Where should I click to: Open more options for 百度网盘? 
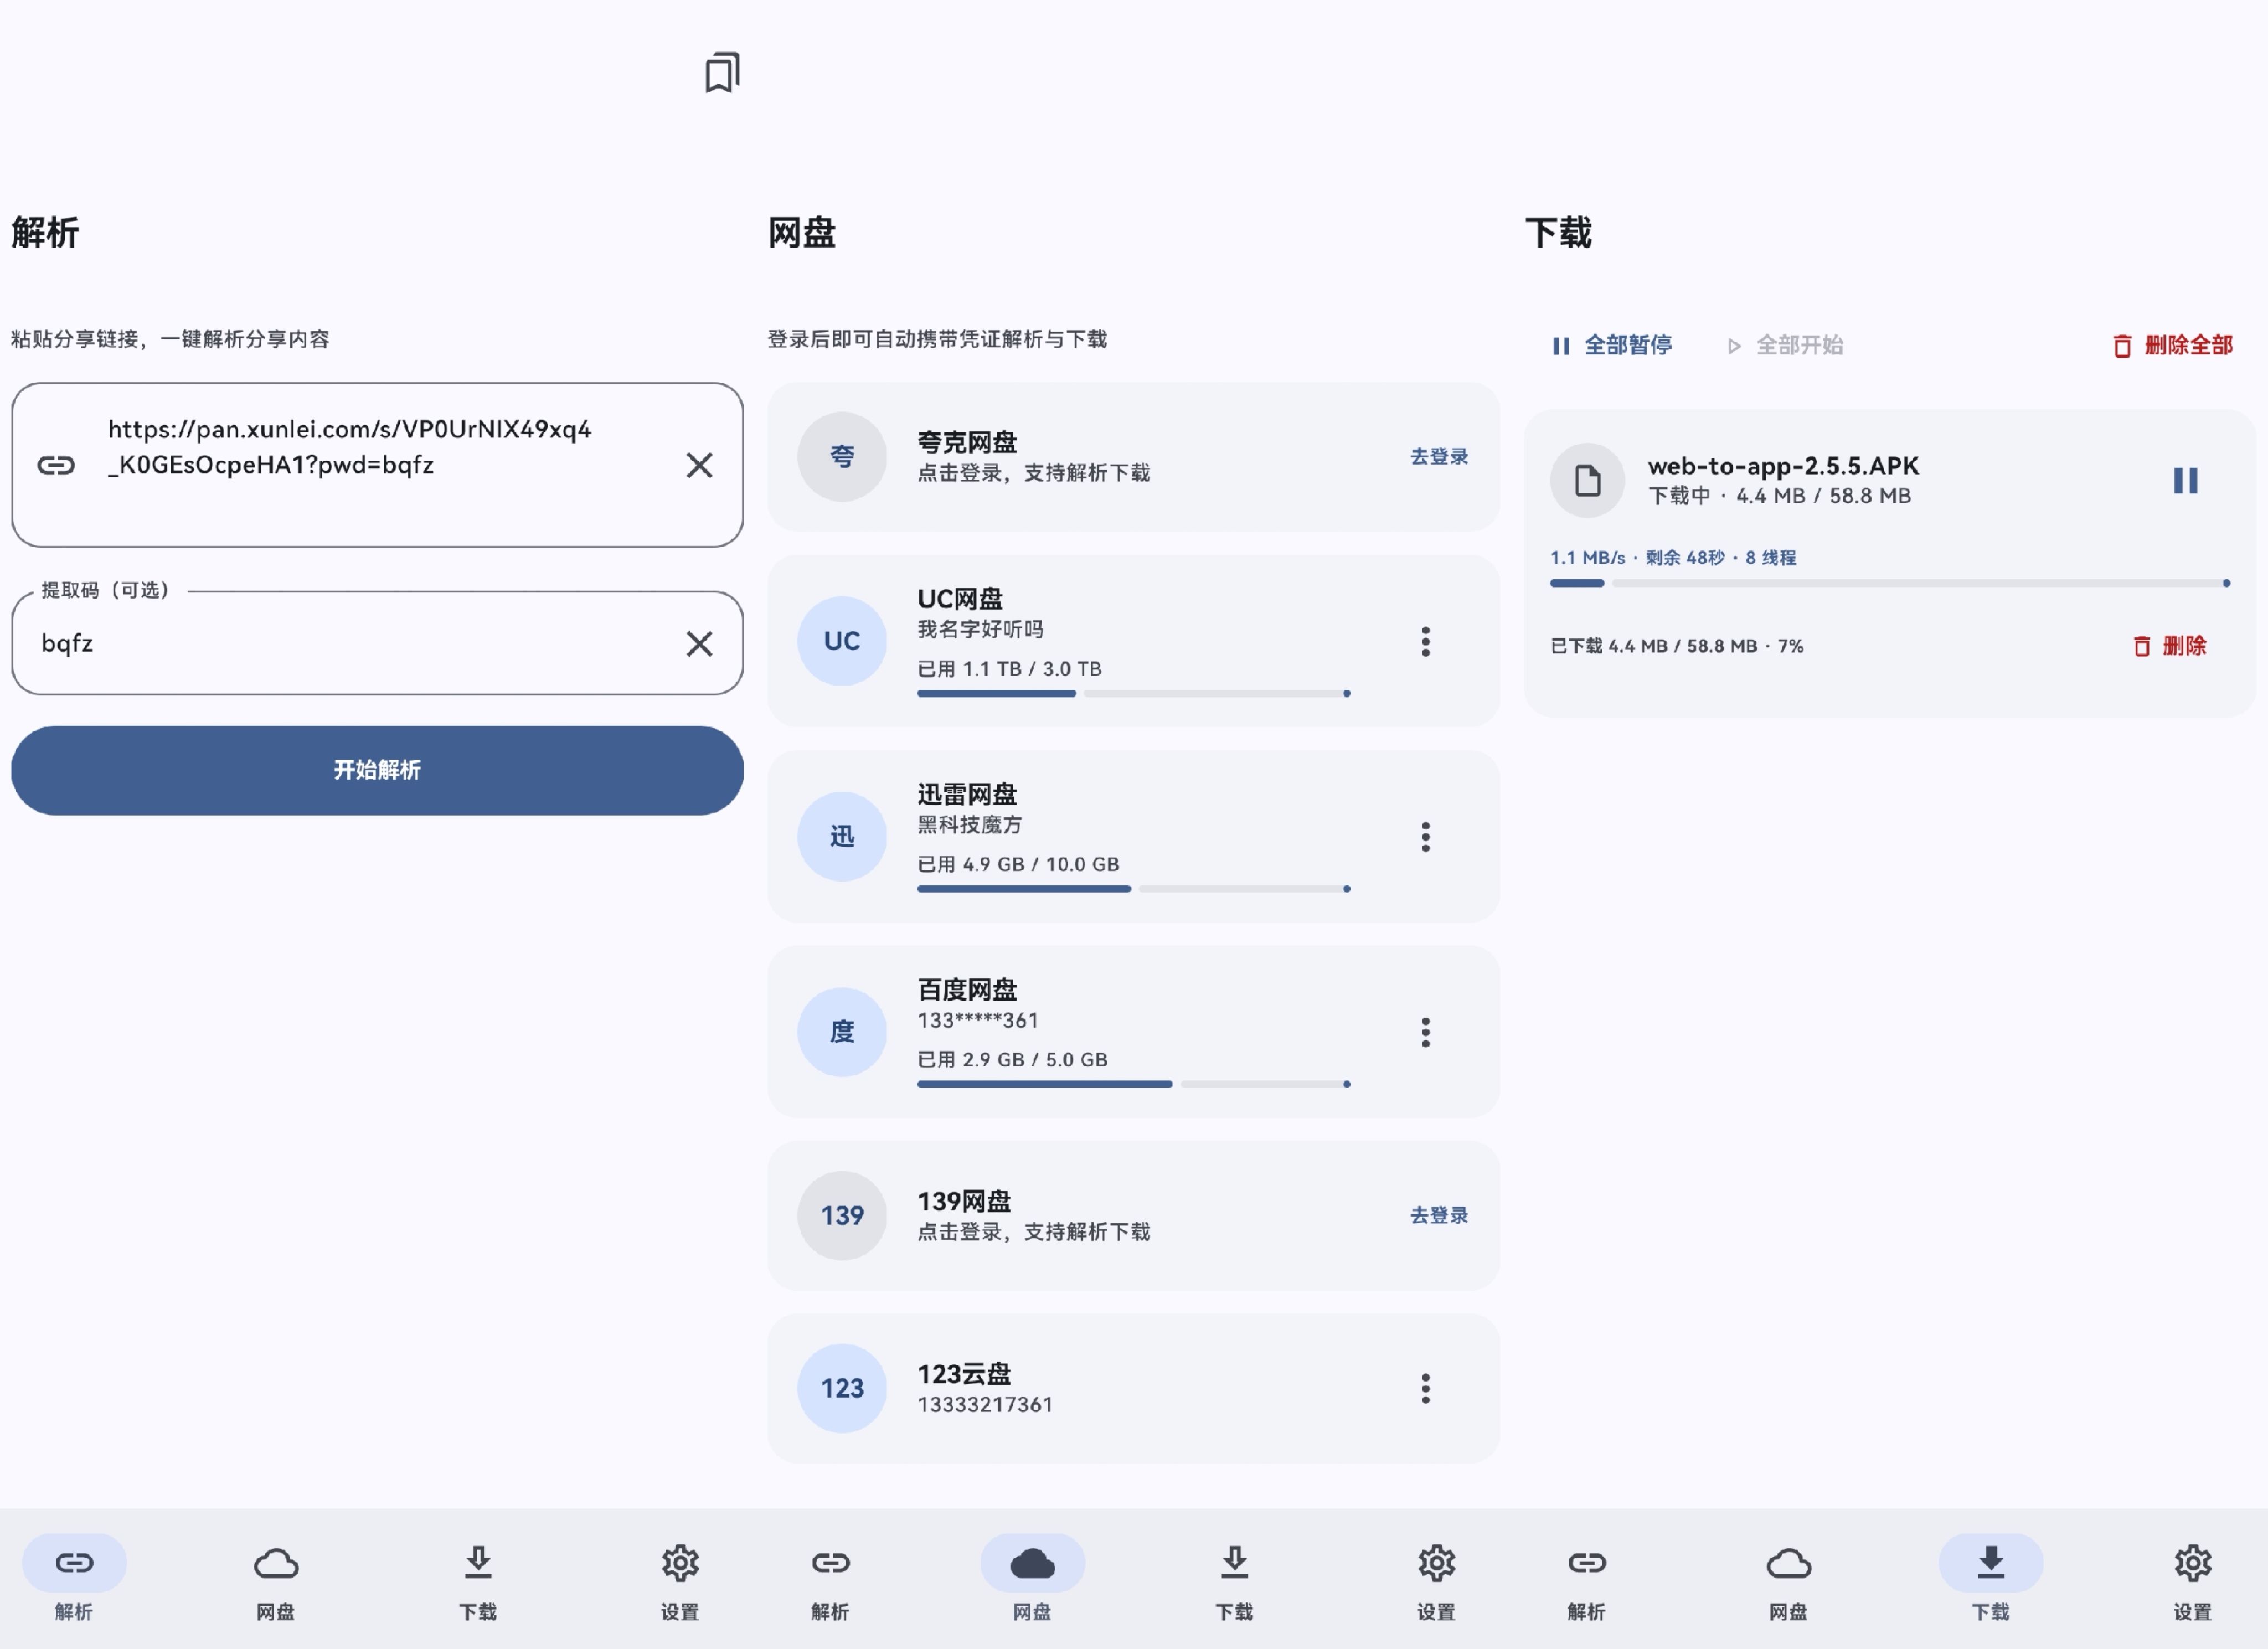click(x=1426, y=1031)
